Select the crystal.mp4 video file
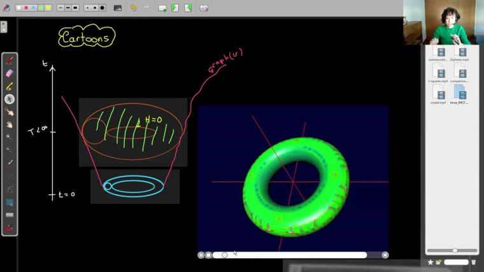 438,94
